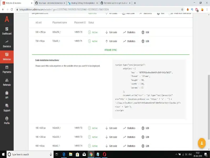Open File Explorer from the taskbar
210x158 pixels.
tap(71, 154)
